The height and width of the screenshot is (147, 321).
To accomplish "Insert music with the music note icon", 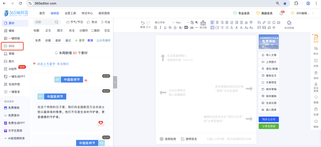I will click(x=269, y=28).
